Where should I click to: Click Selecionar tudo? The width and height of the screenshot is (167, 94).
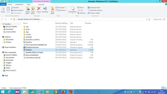point(94,8)
